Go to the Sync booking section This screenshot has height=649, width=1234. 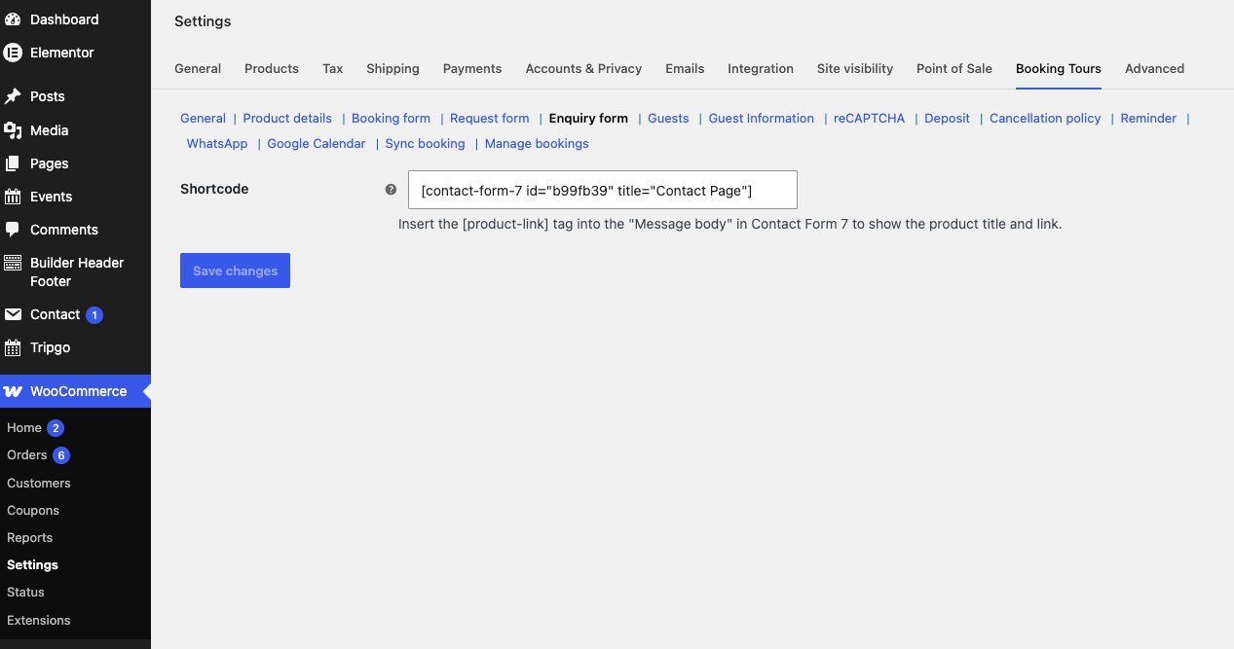[x=425, y=143]
